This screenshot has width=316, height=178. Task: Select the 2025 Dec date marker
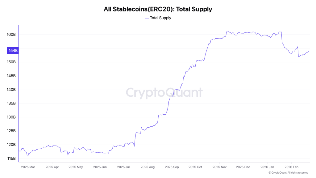(x=243, y=167)
